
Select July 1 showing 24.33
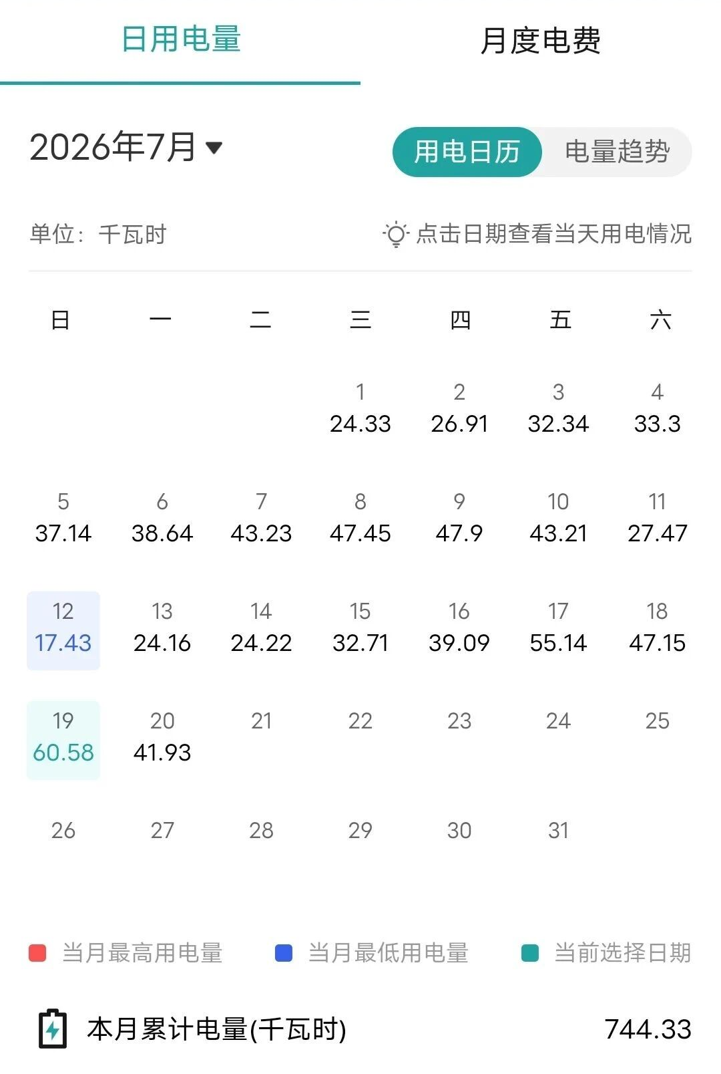360,408
